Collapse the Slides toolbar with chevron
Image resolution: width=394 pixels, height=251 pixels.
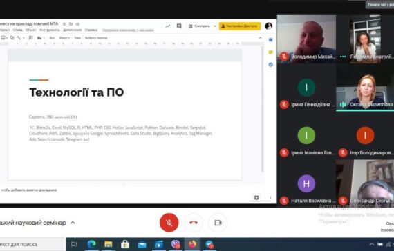click(x=261, y=38)
